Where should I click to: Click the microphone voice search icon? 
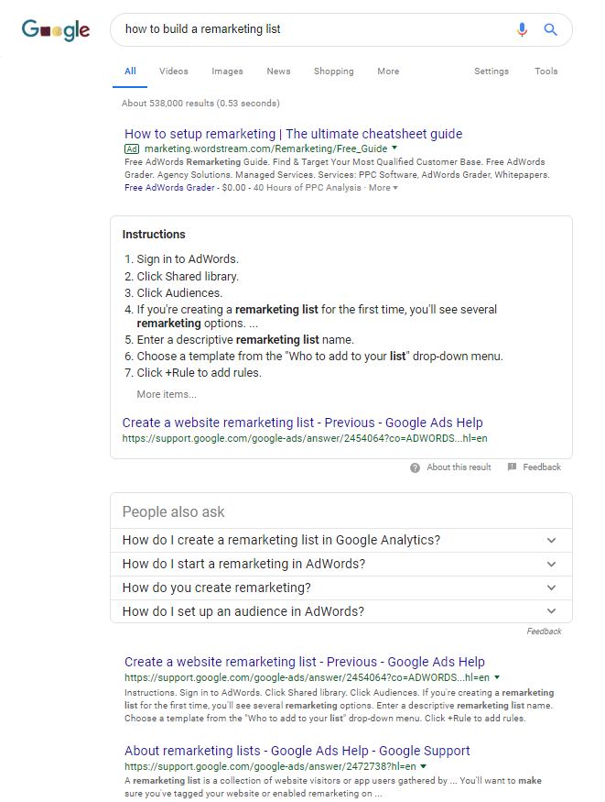[x=522, y=29]
